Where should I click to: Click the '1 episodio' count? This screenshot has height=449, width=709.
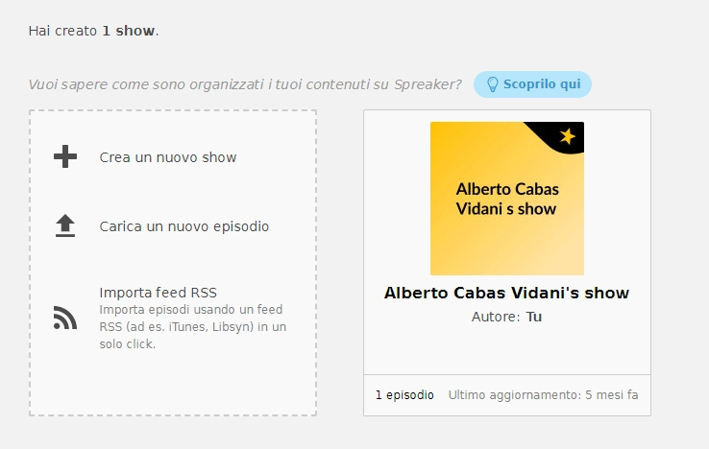(x=404, y=395)
